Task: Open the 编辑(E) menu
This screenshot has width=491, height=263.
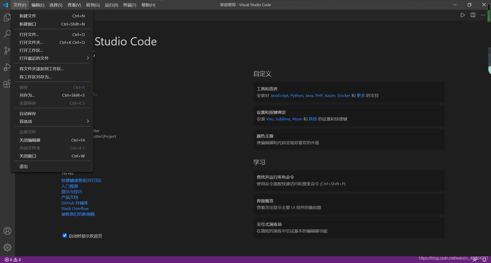Action: [38, 5]
